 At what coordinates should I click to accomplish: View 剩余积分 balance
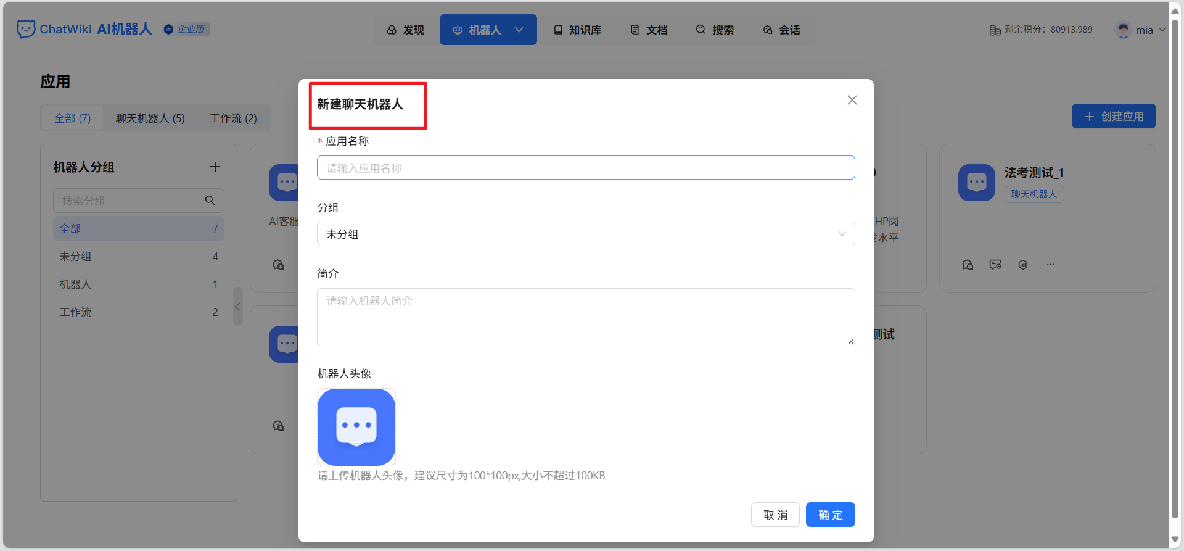click(1041, 30)
